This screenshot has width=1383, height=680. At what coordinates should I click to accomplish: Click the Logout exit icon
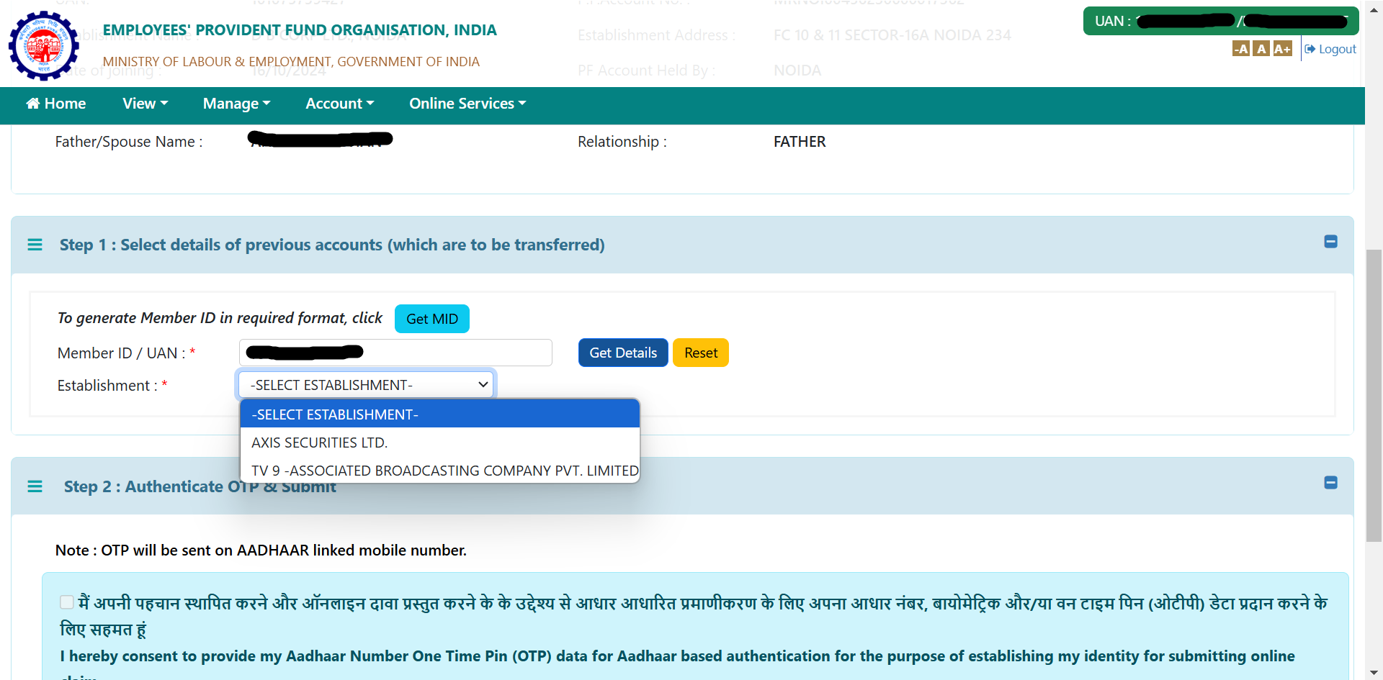tap(1311, 48)
